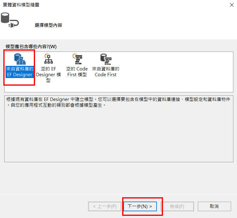Click the 實體資料模型精靈 window title
This screenshot has height=218, width=237.
tap(21, 5)
